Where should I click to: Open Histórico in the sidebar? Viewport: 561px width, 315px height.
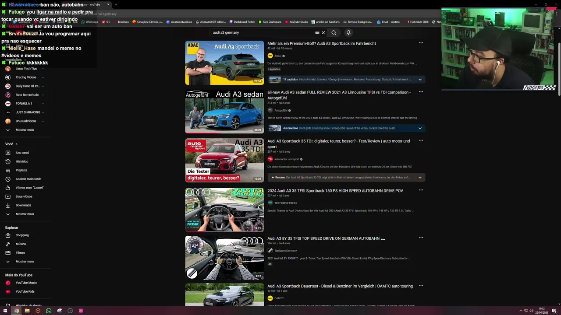click(x=22, y=161)
